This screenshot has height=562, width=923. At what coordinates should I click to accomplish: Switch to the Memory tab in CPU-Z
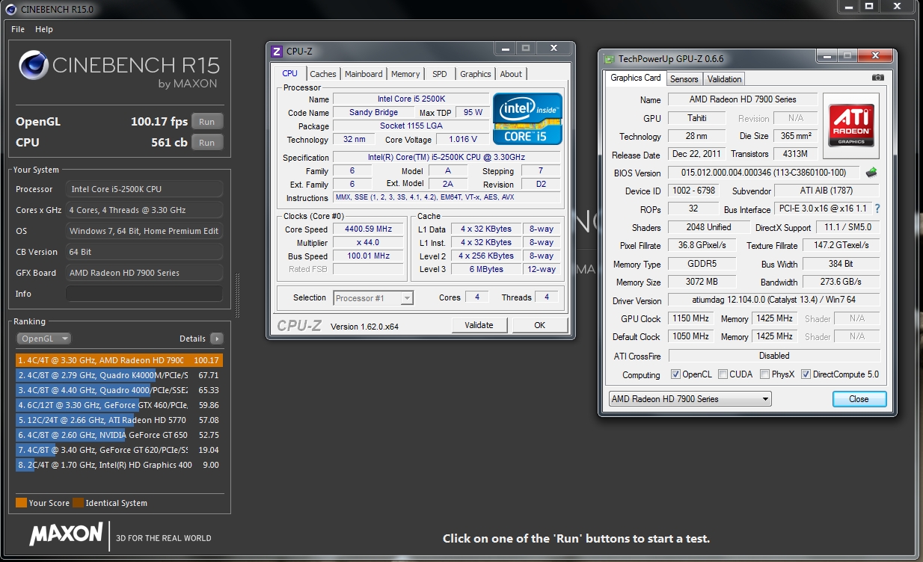point(405,74)
